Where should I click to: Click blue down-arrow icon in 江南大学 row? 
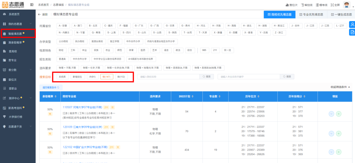[331, 133]
